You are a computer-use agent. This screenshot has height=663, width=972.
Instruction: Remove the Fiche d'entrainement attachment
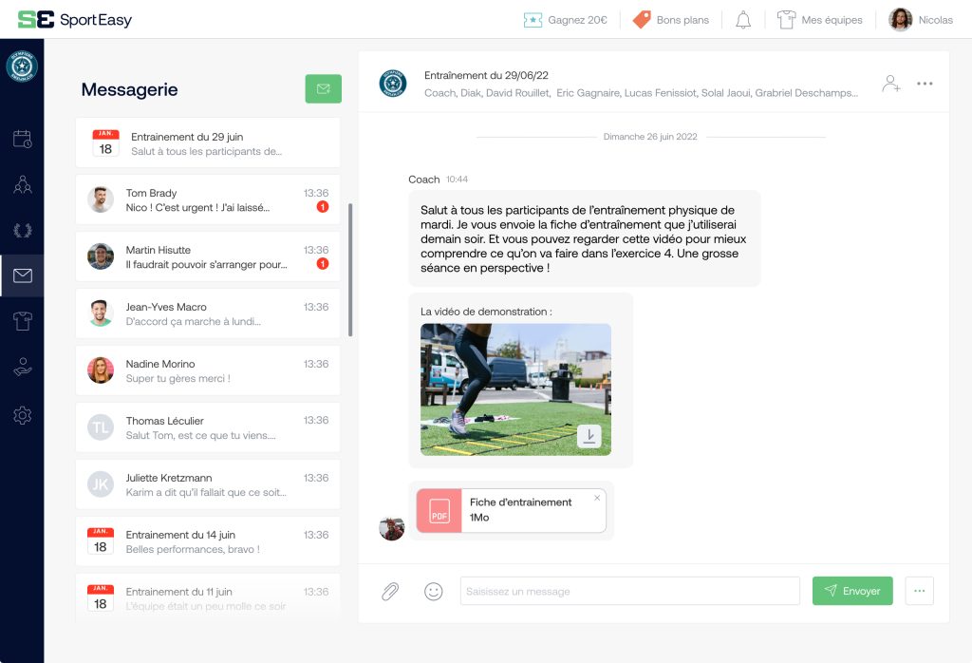click(597, 498)
